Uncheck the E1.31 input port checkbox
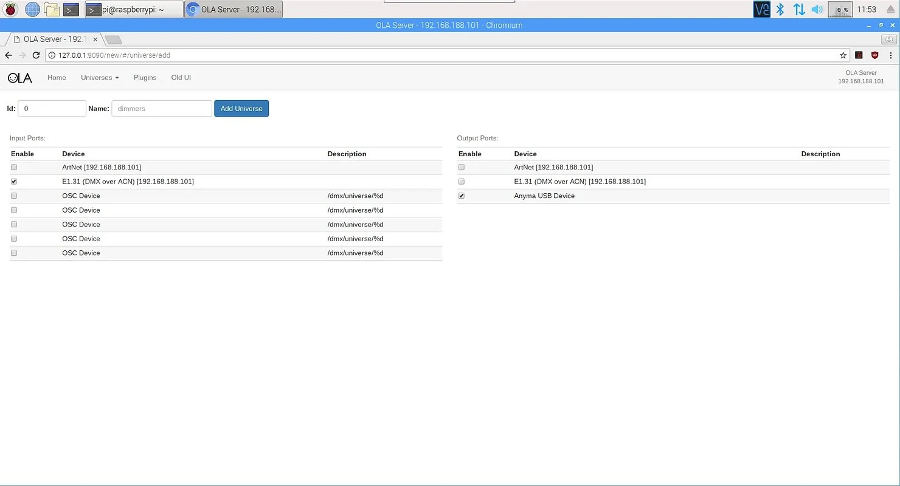Image resolution: width=900 pixels, height=486 pixels. [x=13, y=181]
